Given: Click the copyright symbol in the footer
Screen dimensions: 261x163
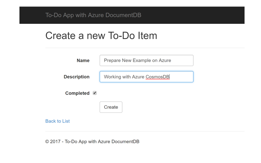Looking at the screenshot, I should [x=47, y=142].
